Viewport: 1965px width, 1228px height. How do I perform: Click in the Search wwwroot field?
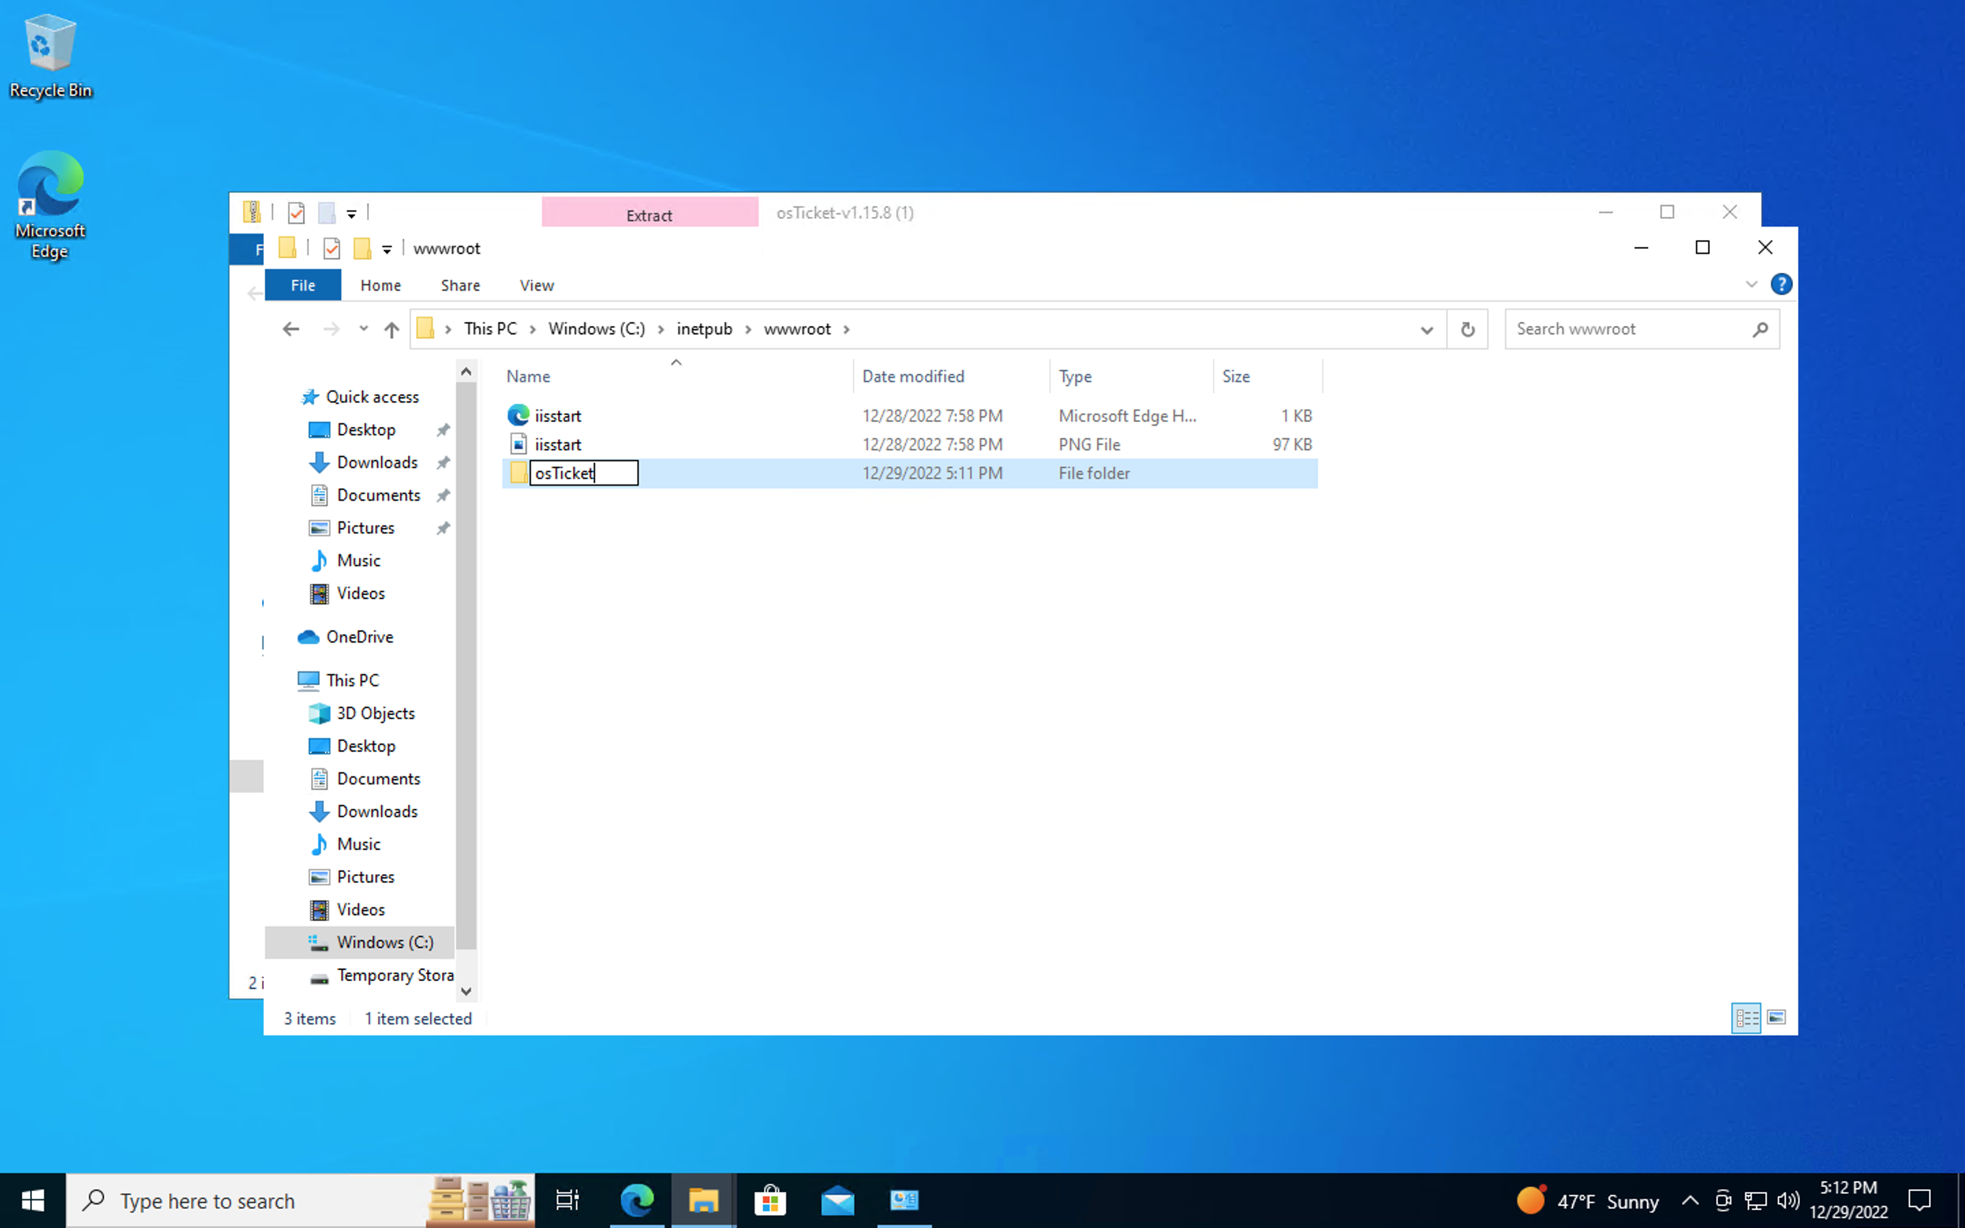1624,329
